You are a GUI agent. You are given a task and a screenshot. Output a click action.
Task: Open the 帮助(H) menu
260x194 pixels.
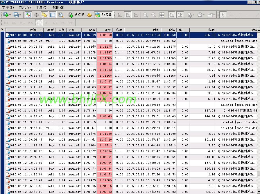click(x=58, y=8)
